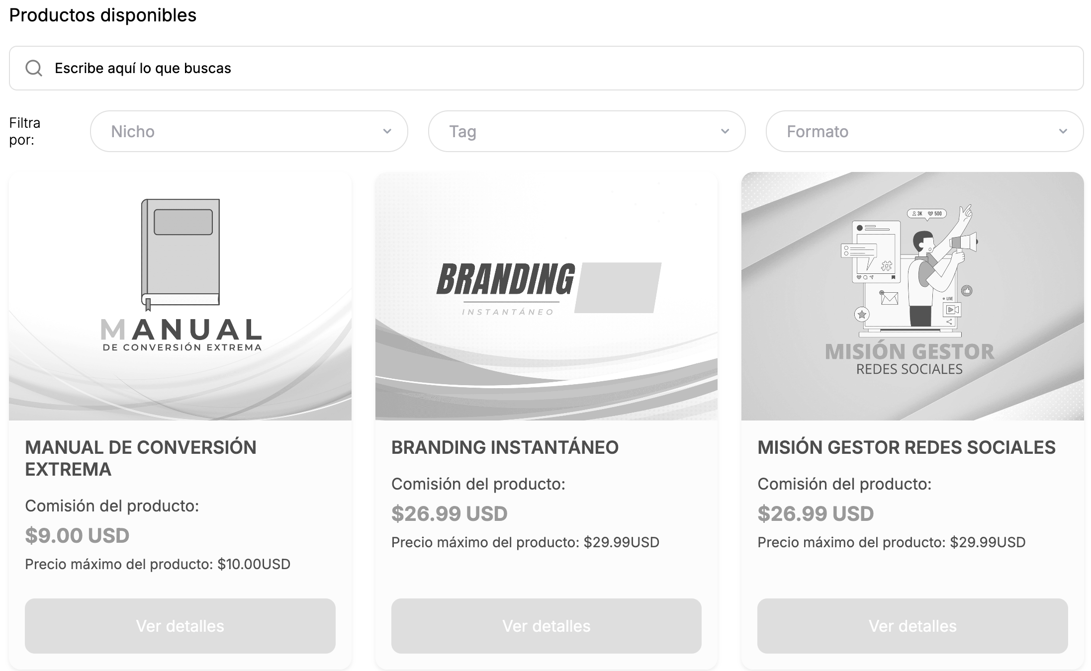The width and height of the screenshot is (1091, 671).
Task: Click the Branding Instantáneo product title
Action: [x=505, y=447]
